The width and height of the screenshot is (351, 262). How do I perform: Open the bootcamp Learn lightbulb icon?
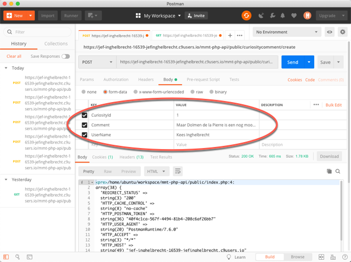(229, 257)
